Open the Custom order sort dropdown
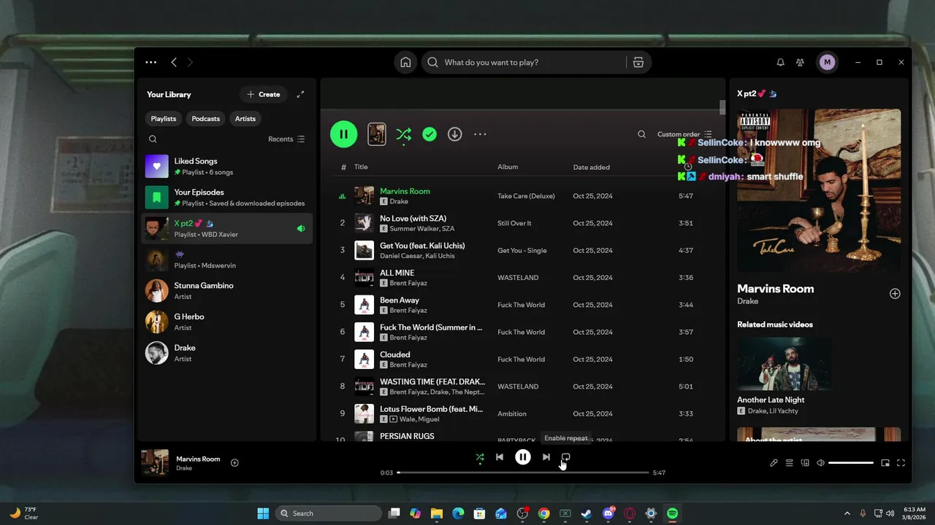The width and height of the screenshot is (935, 525). [684, 134]
